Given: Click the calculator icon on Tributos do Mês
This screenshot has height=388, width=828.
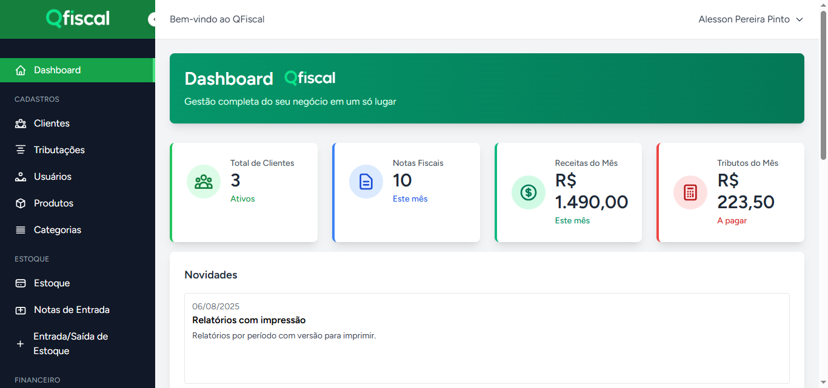Looking at the screenshot, I should click(x=690, y=192).
